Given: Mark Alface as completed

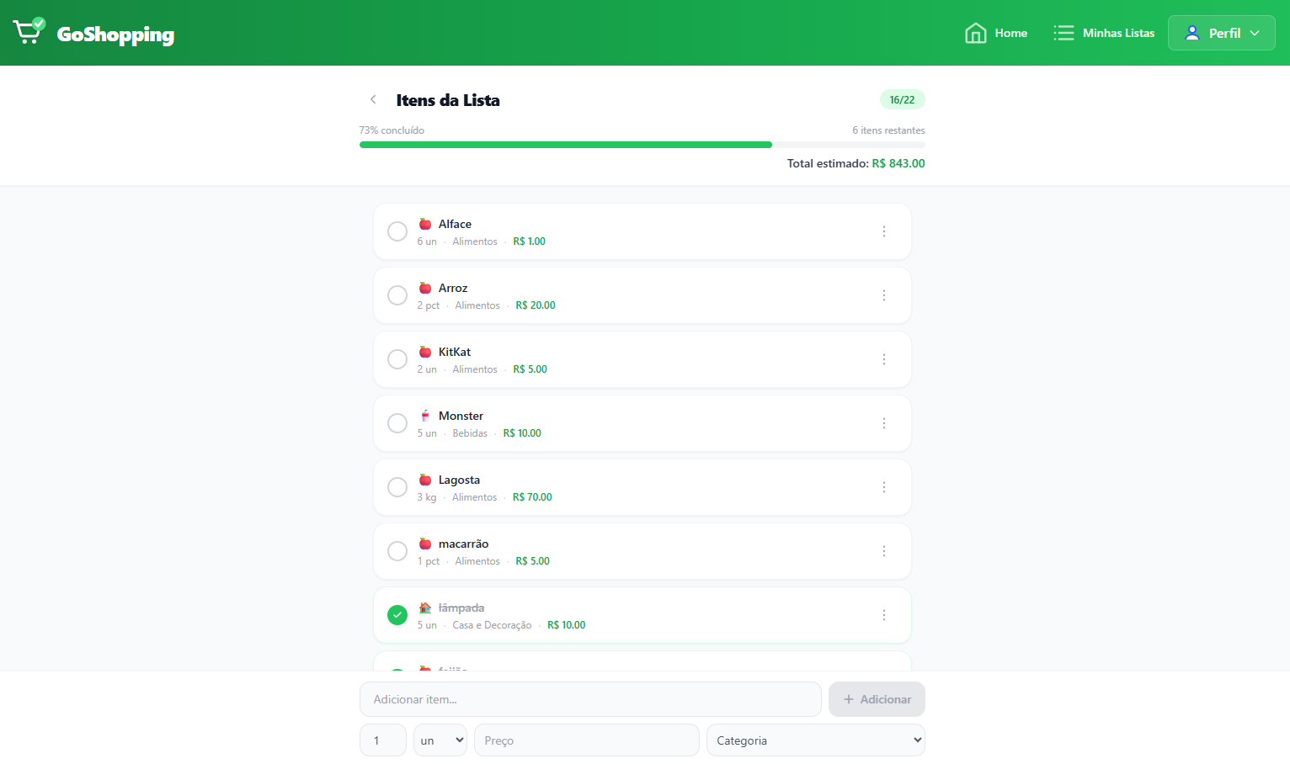Looking at the screenshot, I should point(397,231).
